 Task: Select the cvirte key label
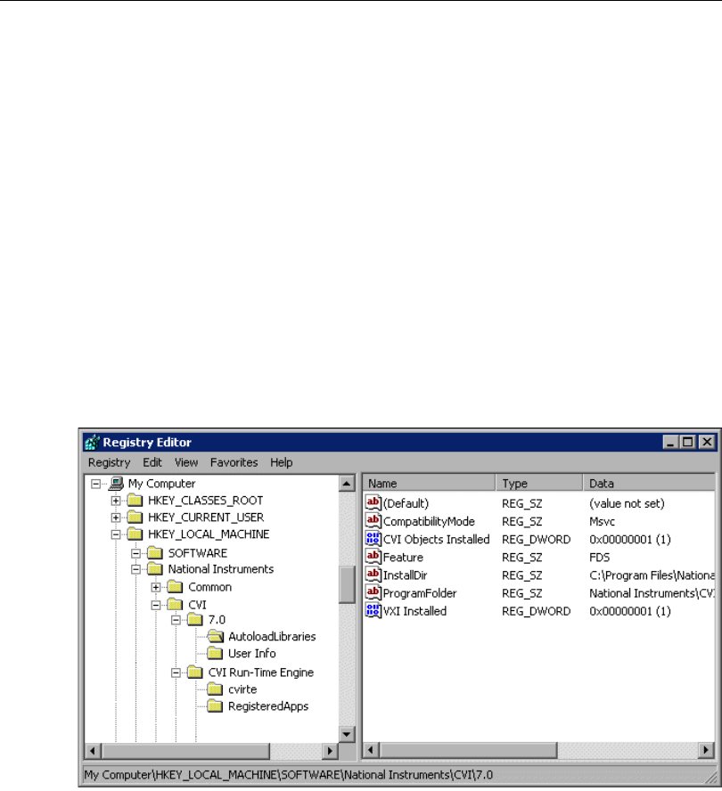(x=242, y=689)
